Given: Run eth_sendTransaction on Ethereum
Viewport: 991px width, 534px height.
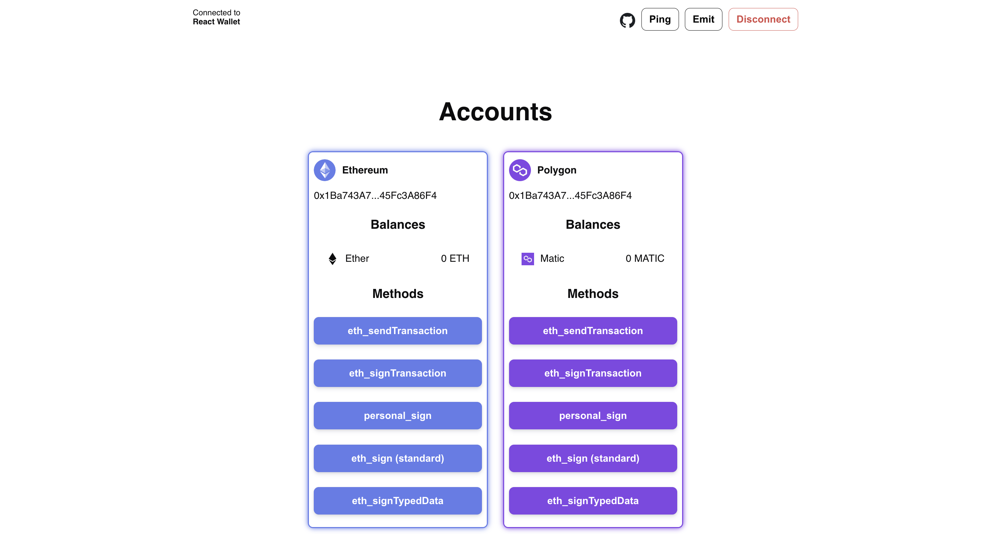Looking at the screenshot, I should 398,331.
